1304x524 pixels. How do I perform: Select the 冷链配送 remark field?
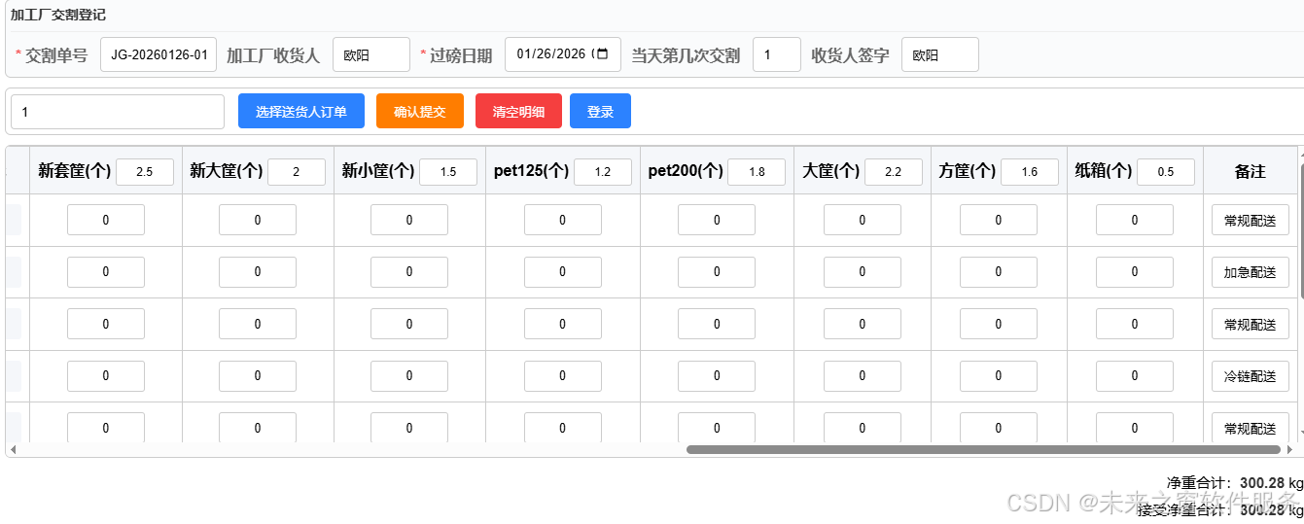(1250, 376)
